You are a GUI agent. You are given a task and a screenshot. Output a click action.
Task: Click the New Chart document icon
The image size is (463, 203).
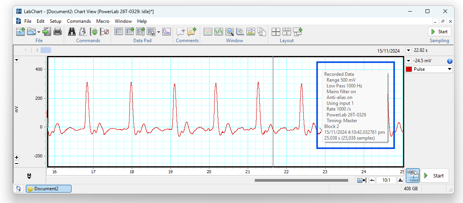(x=20, y=32)
